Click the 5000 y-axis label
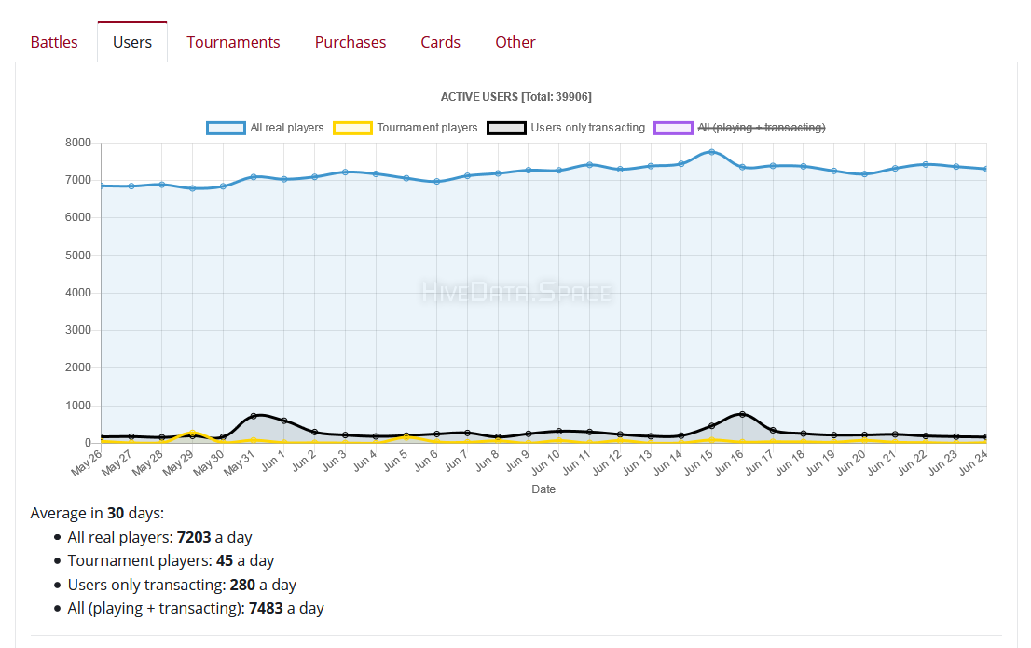The height and width of the screenshot is (648, 1031). [x=78, y=255]
